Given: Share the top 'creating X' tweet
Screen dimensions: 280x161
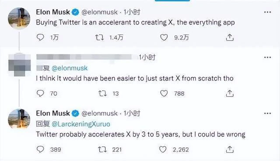Looking at the screenshot, I should (230, 38).
